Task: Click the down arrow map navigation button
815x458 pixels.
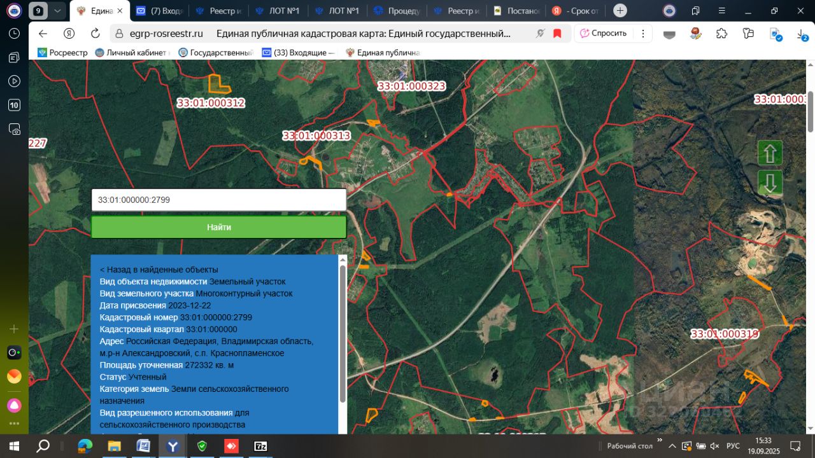Action: point(770,183)
